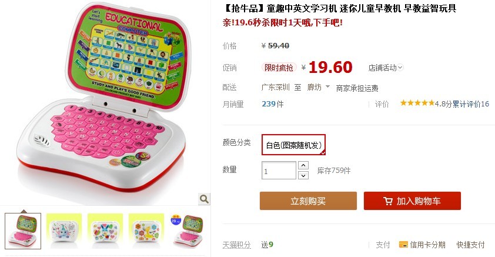The height and width of the screenshot is (257, 495).
Task: Open the 累计评价16 reviews link
Action: [471, 104]
